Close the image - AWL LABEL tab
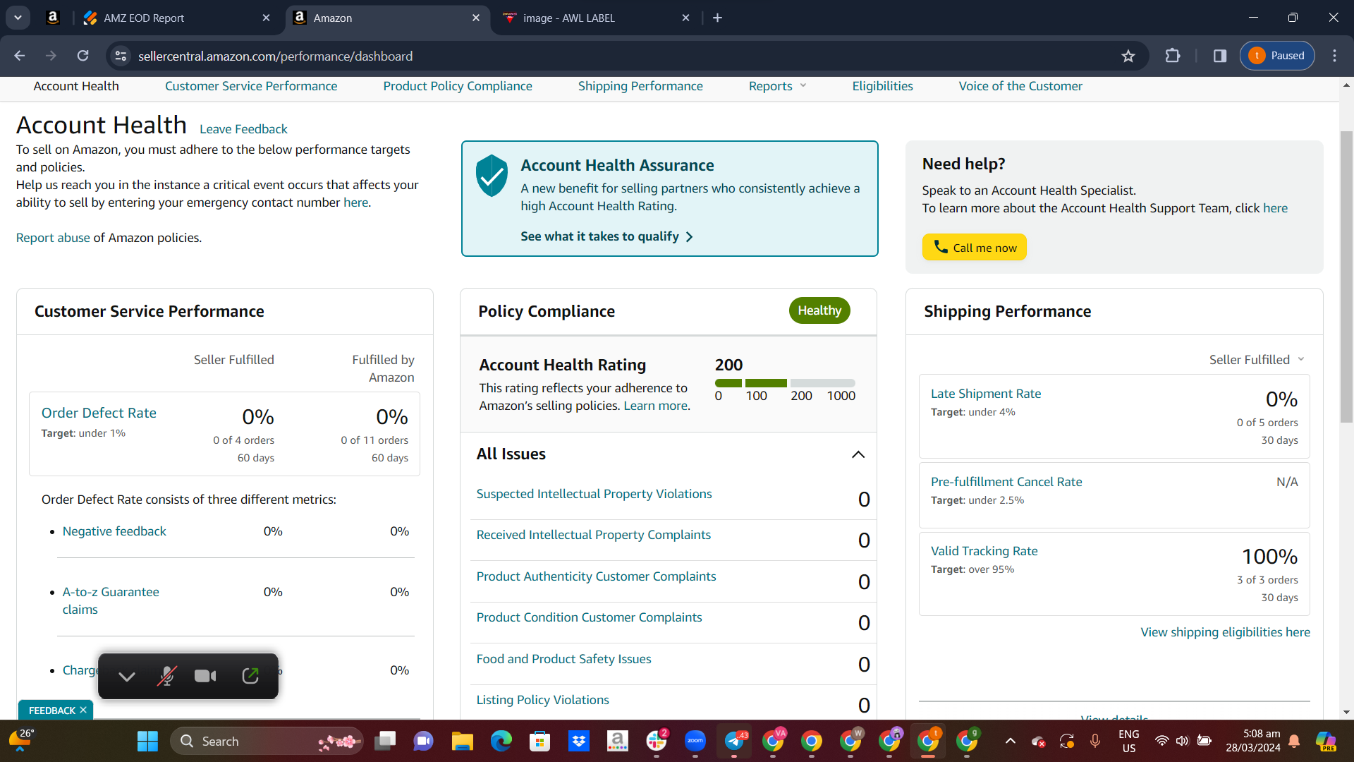Screen dimensions: 1354x762 685,18
